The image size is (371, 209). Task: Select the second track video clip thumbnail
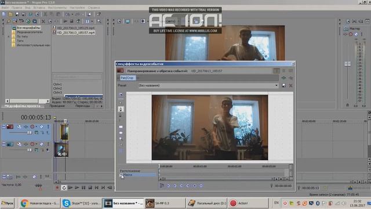61,150
